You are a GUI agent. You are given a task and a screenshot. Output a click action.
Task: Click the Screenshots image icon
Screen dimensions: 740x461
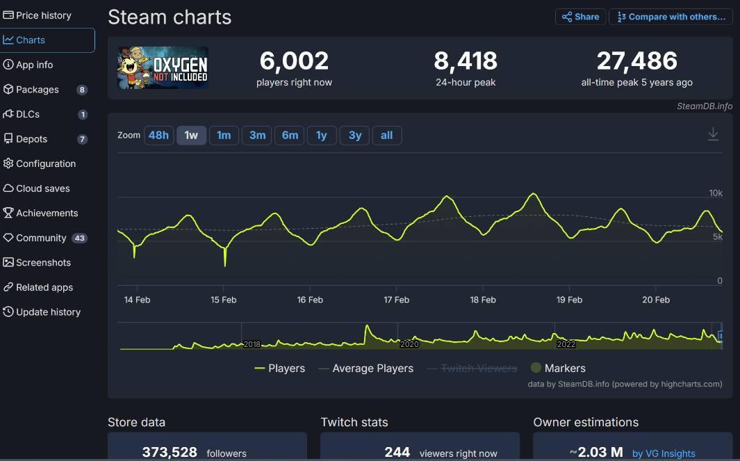8,262
